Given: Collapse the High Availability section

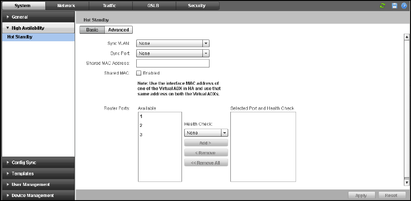Looking at the screenshot, I should (x=38, y=28).
